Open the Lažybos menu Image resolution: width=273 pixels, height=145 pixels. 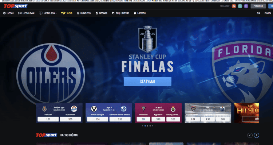[x=8, y=13]
